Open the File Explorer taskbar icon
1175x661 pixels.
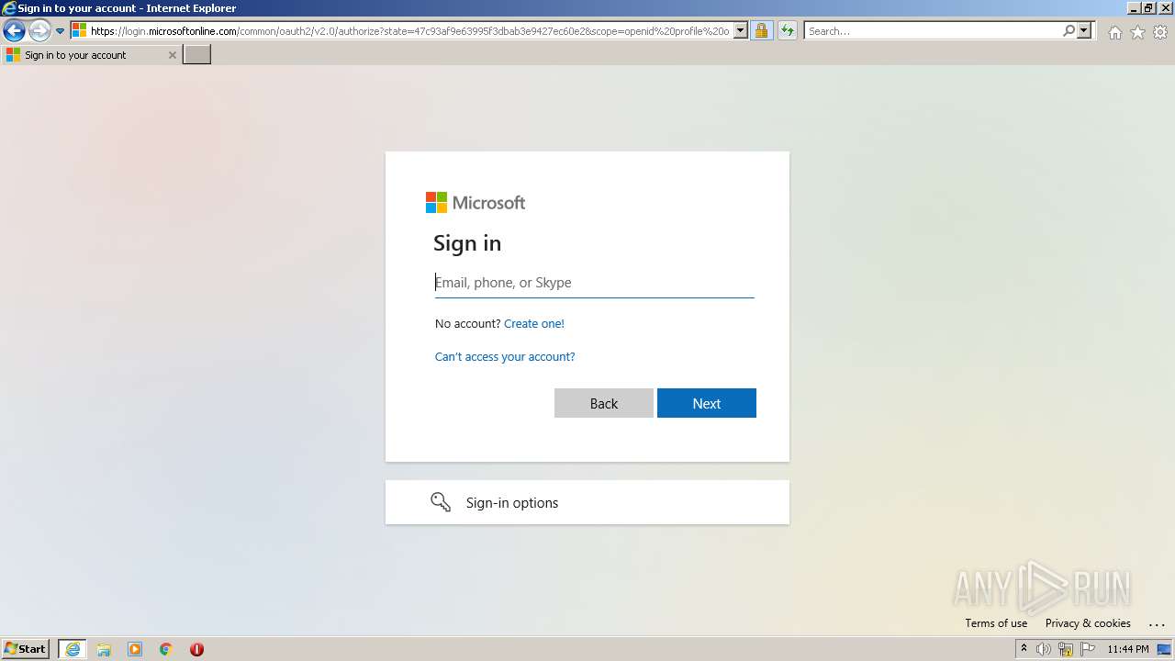coord(104,649)
